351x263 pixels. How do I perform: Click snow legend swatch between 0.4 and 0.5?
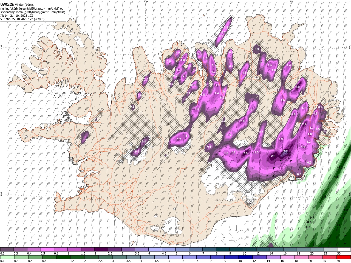[34, 249]
